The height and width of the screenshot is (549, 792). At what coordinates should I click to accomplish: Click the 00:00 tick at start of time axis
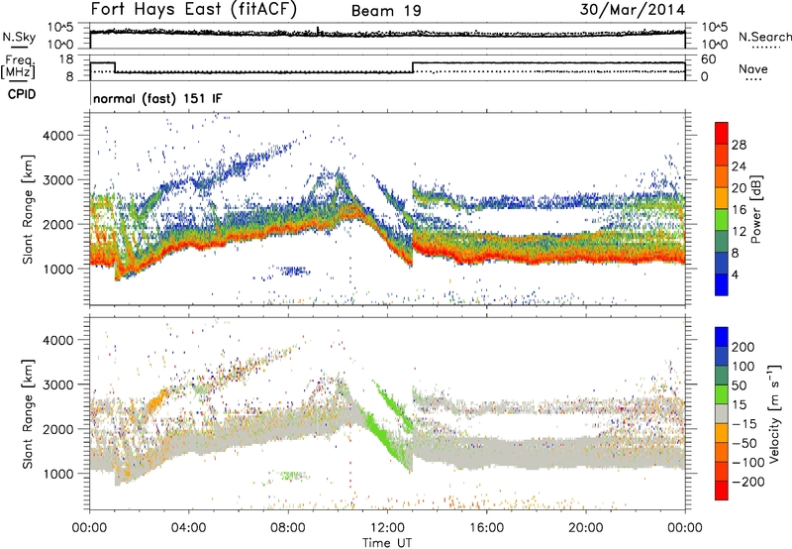(89, 528)
